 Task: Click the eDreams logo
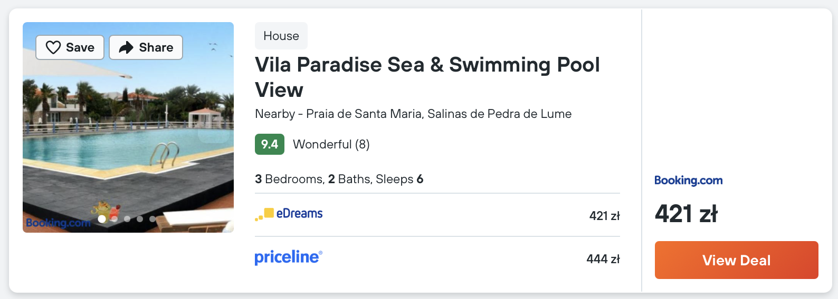(289, 213)
